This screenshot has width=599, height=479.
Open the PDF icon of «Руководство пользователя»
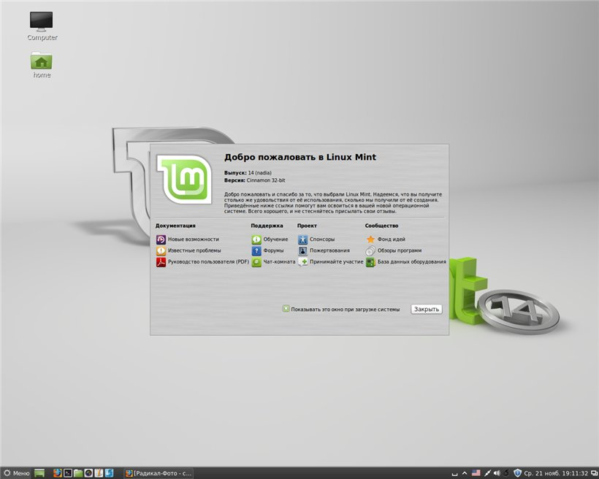[161, 262]
